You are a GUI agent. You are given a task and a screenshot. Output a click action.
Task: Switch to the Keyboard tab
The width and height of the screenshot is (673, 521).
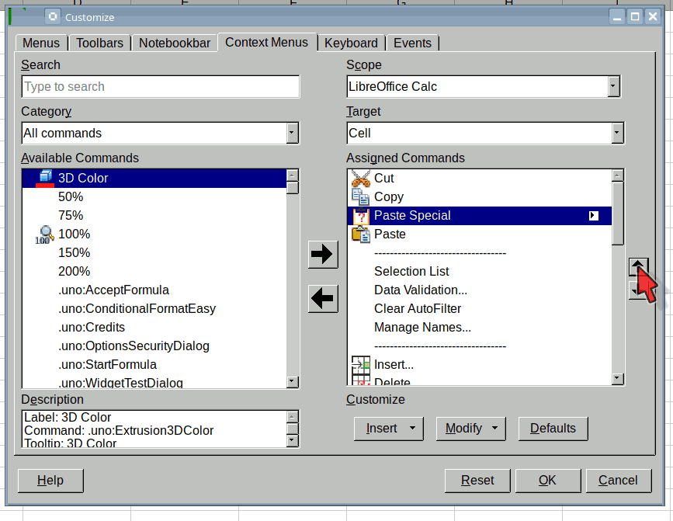[x=351, y=43]
